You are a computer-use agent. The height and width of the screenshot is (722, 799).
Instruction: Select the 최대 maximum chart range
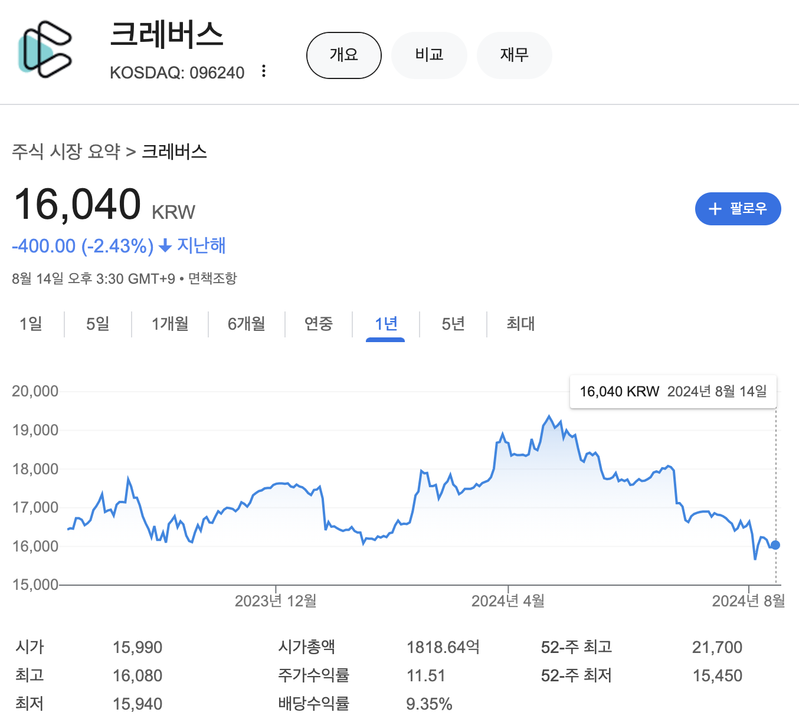coord(520,324)
